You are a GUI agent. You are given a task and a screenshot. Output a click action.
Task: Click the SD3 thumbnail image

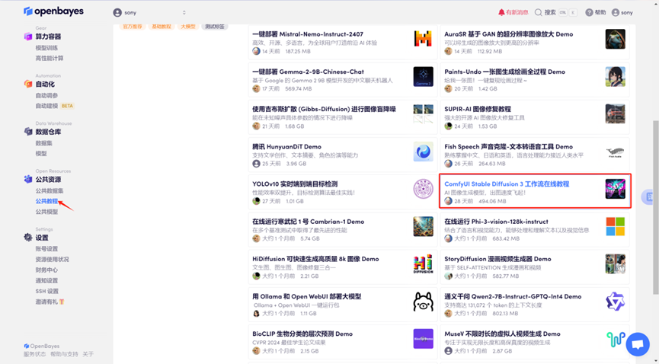pos(616,189)
